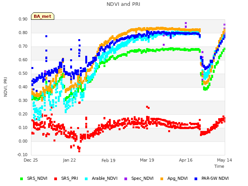
Task: Select the Spec_NDVI legend label
Action: 142,178
